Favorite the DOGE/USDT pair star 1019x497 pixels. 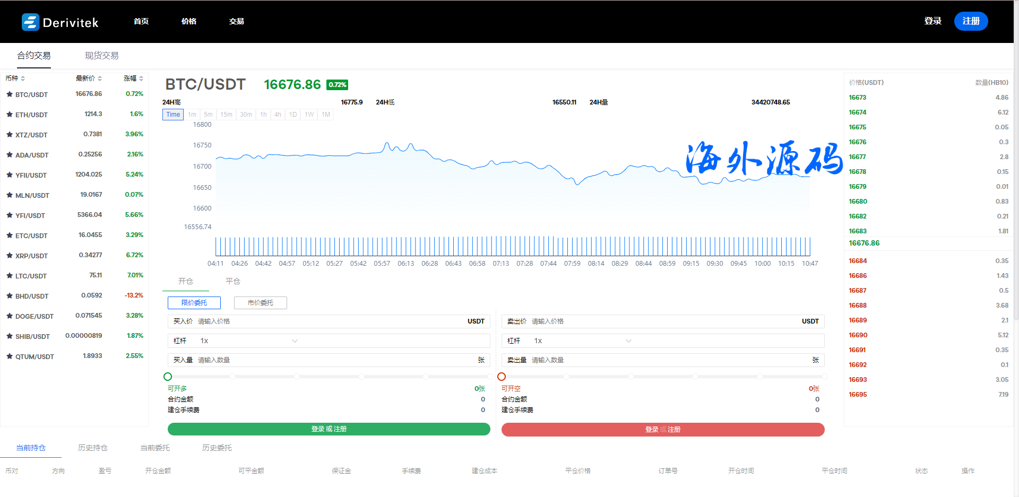[x=10, y=316]
